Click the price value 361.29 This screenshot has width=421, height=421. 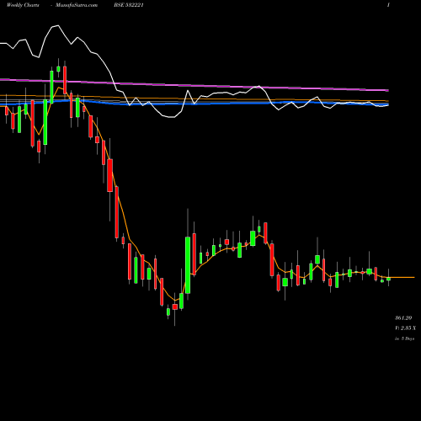pos(403,318)
